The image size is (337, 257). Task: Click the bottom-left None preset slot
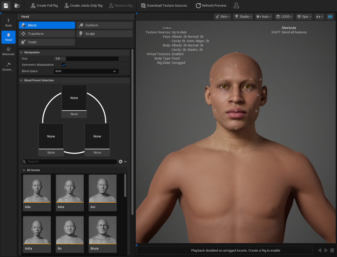51,140
